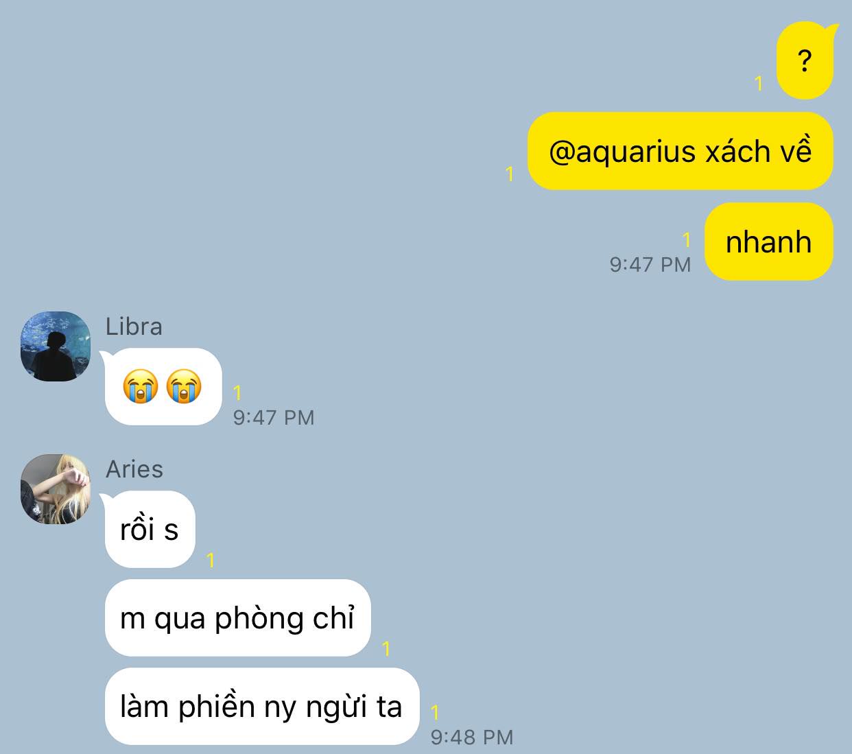
Task: Click the 9:47 PM timestamp under Libra's emojis
Action: pos(274,417)
